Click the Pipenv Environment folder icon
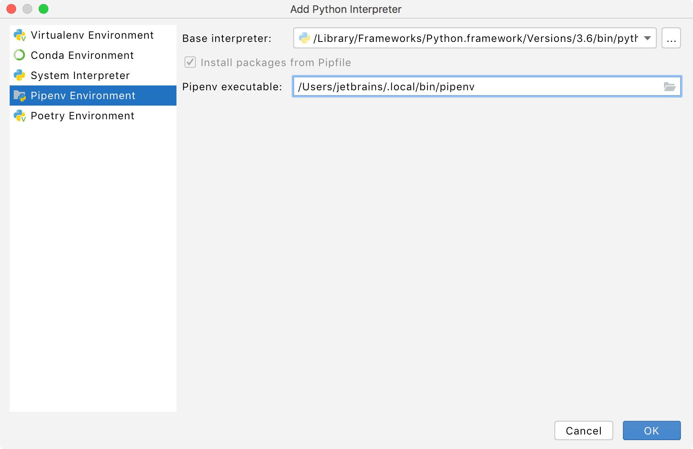 (20, 96)
